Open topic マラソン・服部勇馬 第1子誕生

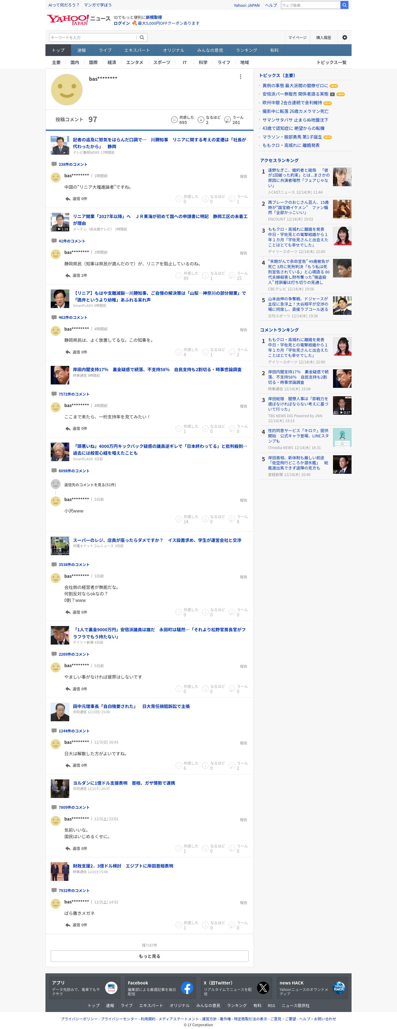(292, 137)
